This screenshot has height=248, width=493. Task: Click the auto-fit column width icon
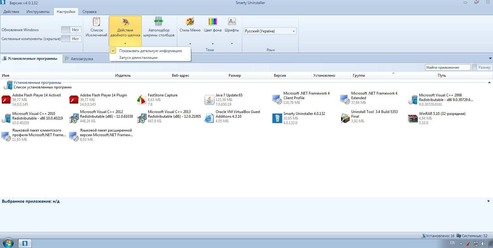(158, 22)
